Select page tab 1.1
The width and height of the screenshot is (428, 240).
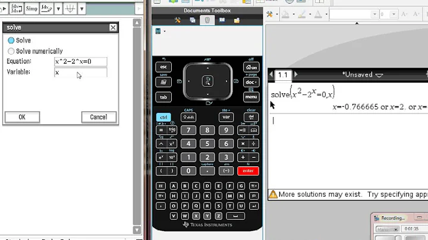point(283,75)
